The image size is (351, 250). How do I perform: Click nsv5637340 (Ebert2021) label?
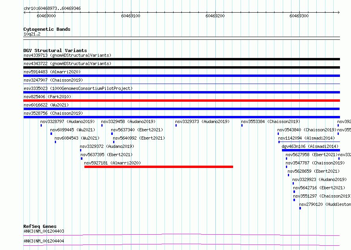137,130
